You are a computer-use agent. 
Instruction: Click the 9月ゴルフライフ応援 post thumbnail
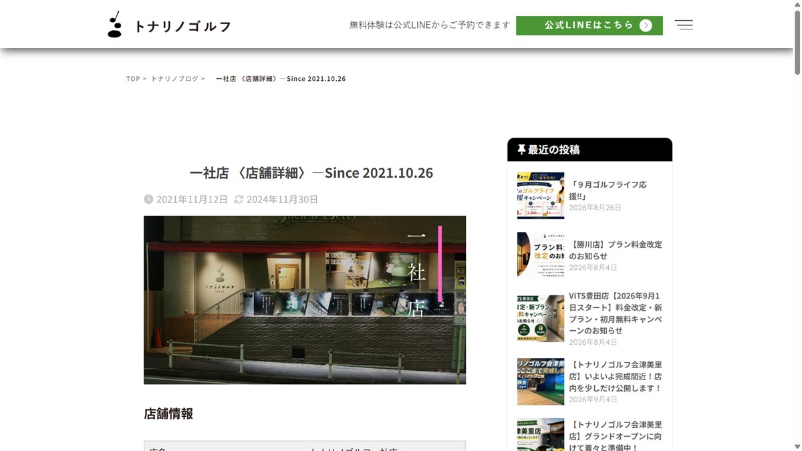click(x=541, y=196)
